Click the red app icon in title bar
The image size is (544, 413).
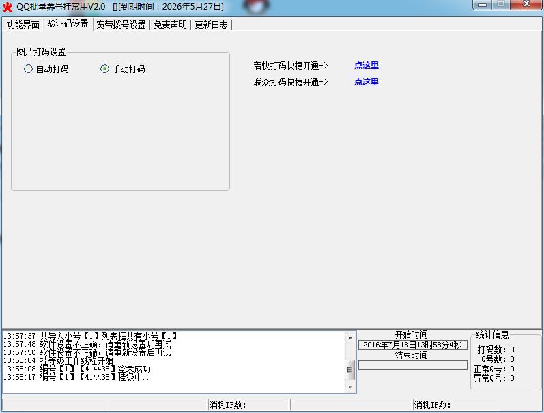pyautogui.click(x=8, y=7)
